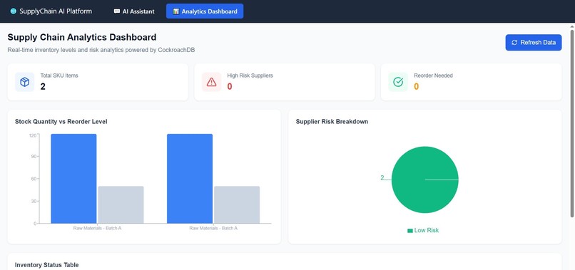Click the y-axis value 30

point(34,201)
